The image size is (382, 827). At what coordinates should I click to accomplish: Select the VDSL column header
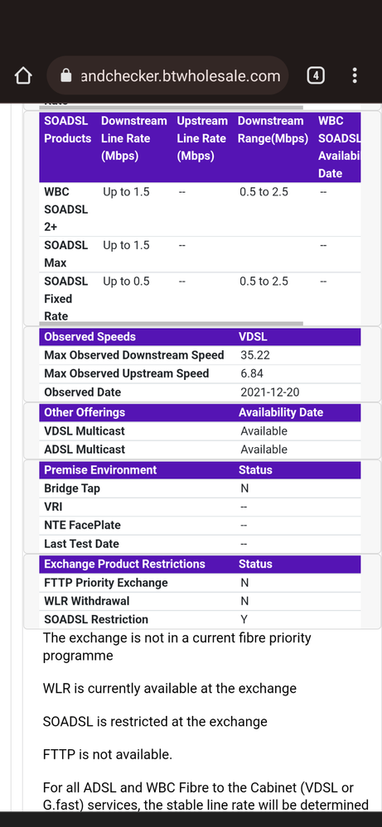click(x=253, y=337)
